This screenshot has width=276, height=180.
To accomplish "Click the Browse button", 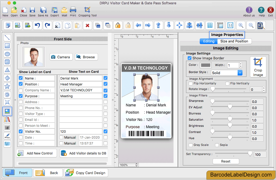I will (x=86, y=57).
